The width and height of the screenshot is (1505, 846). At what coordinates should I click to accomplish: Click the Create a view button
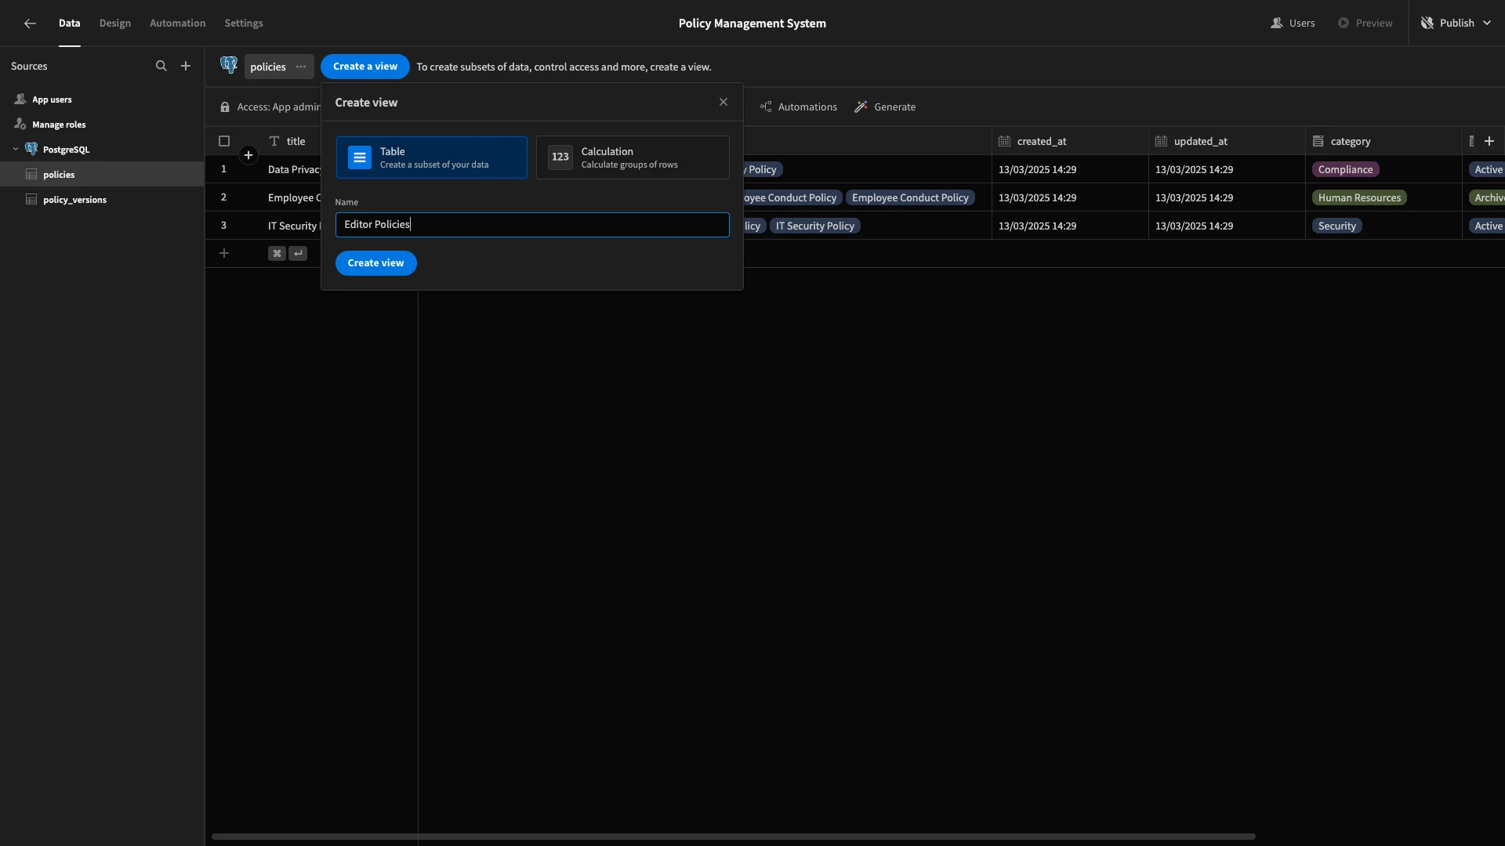point(364,67)
